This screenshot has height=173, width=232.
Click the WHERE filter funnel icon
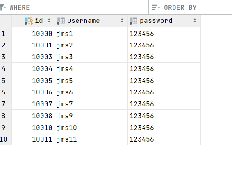pos(2,7)
